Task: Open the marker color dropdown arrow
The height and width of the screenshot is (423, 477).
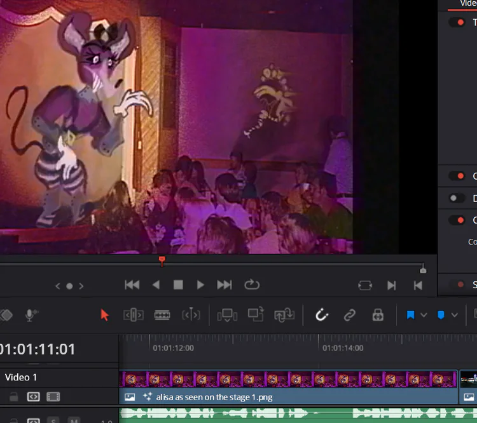Action: tap(455, 315)
